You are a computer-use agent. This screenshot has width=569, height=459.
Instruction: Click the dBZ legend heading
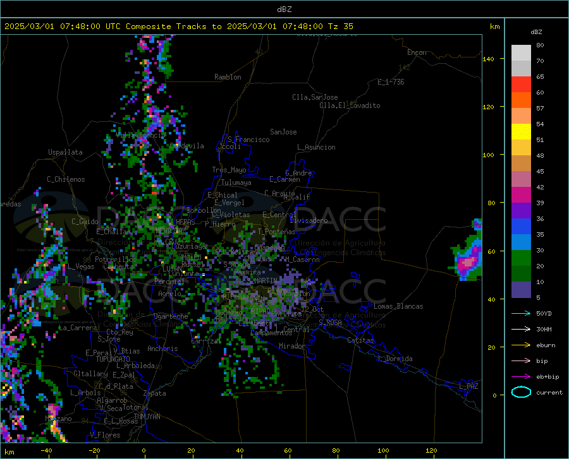click(x=536, y=32)
